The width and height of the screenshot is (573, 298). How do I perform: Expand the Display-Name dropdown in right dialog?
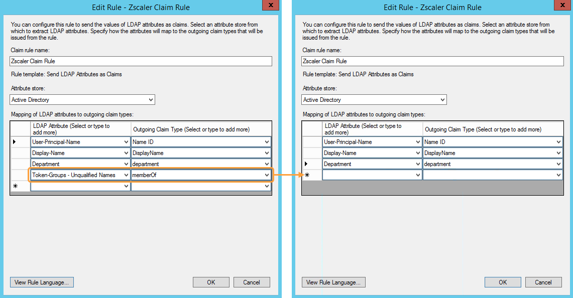point(417,153)
